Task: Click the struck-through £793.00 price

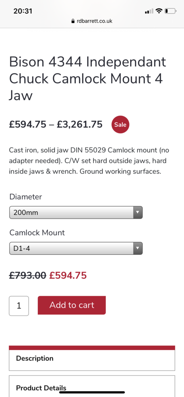Action: (x=28, y=275)
